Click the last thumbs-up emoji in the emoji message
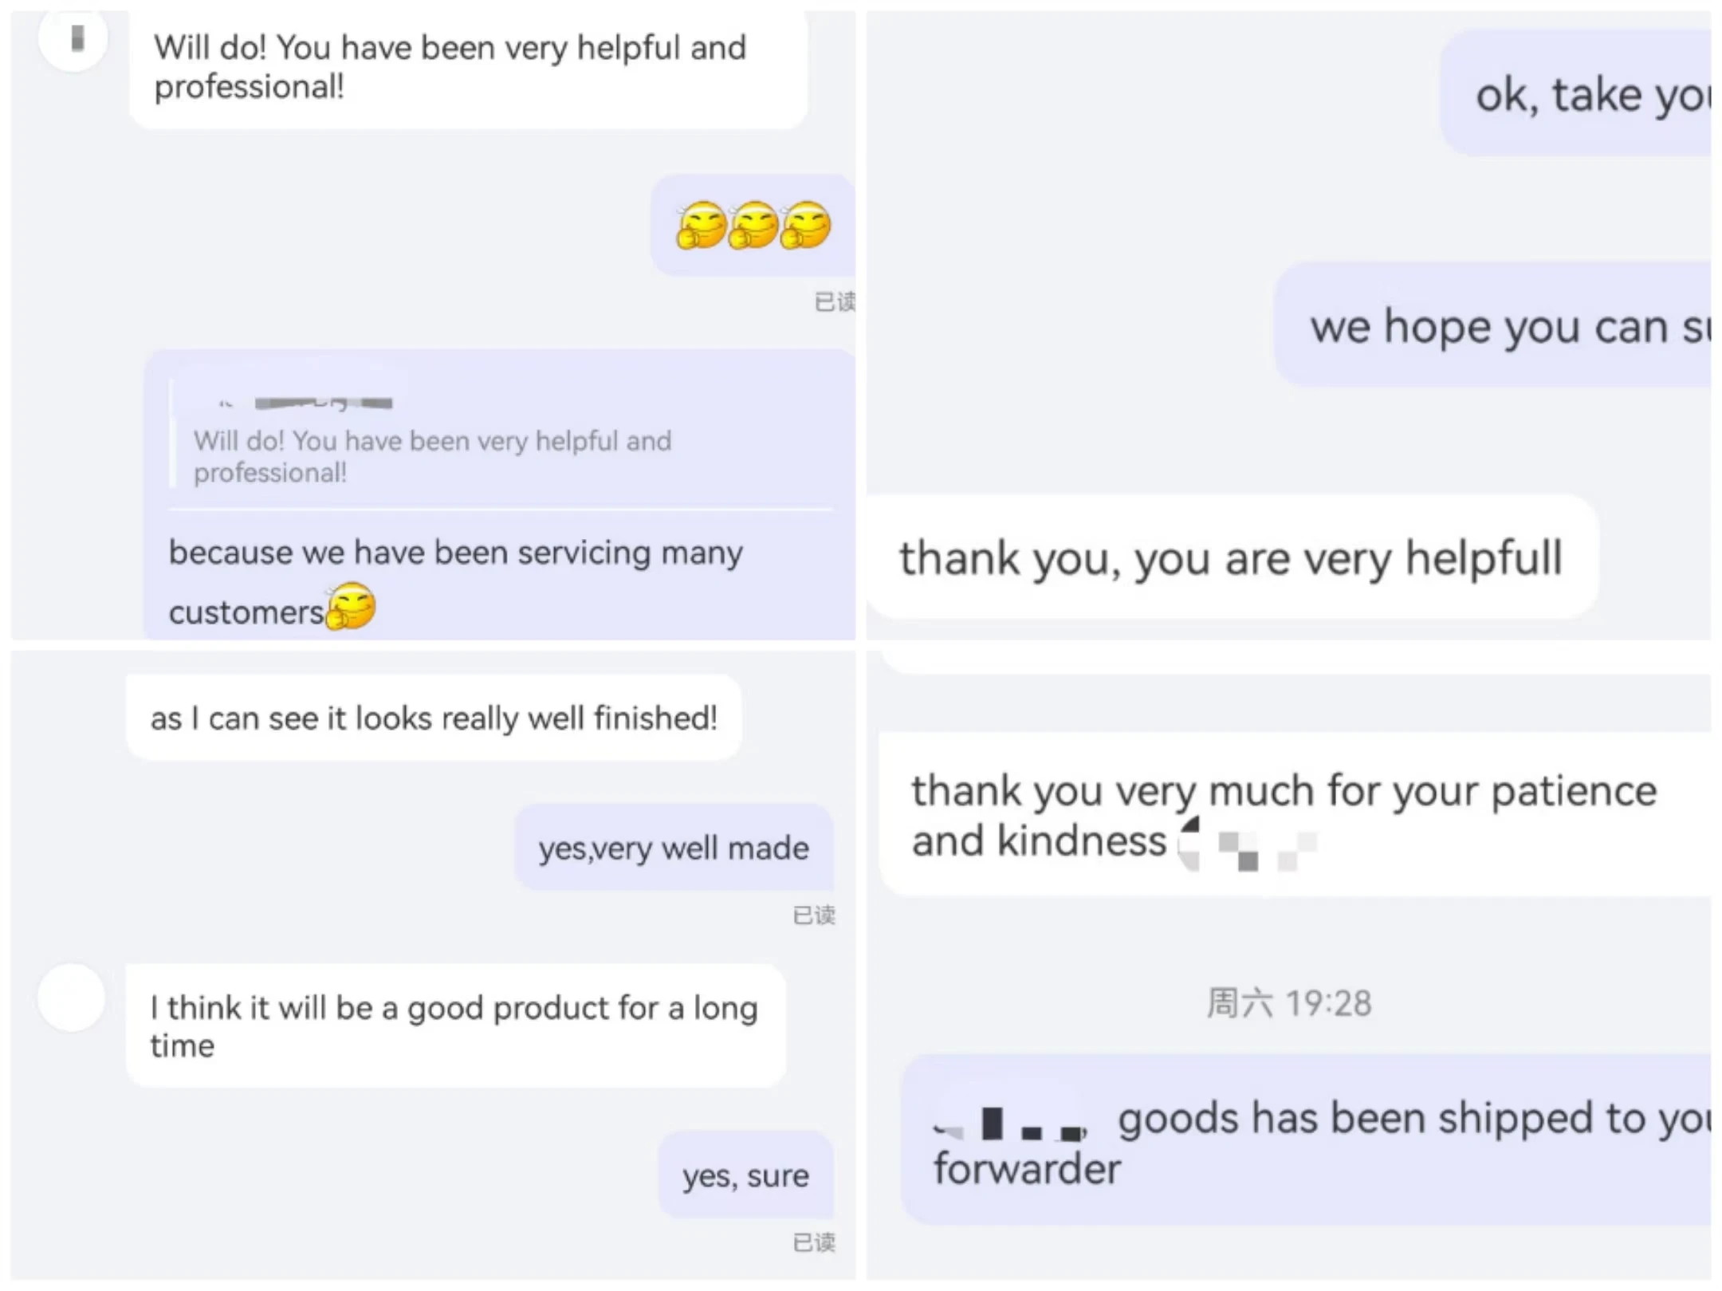1722x1291 pixels. 806,226
